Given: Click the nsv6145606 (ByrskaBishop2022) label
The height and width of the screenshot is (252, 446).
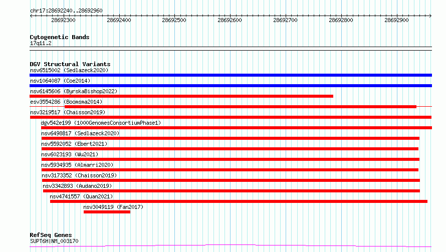Looking at the screenshot, I should click(x=74, y=91).
